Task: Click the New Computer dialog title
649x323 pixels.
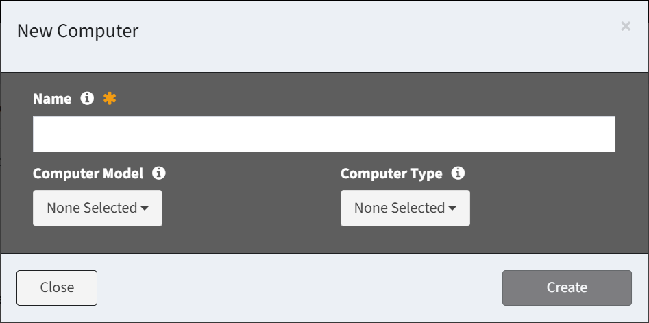Action: point(78,31)
